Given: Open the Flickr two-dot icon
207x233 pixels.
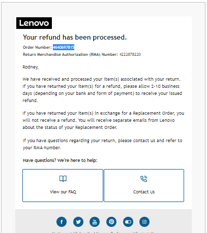Looking at the screenshot, I should [128, 222].
